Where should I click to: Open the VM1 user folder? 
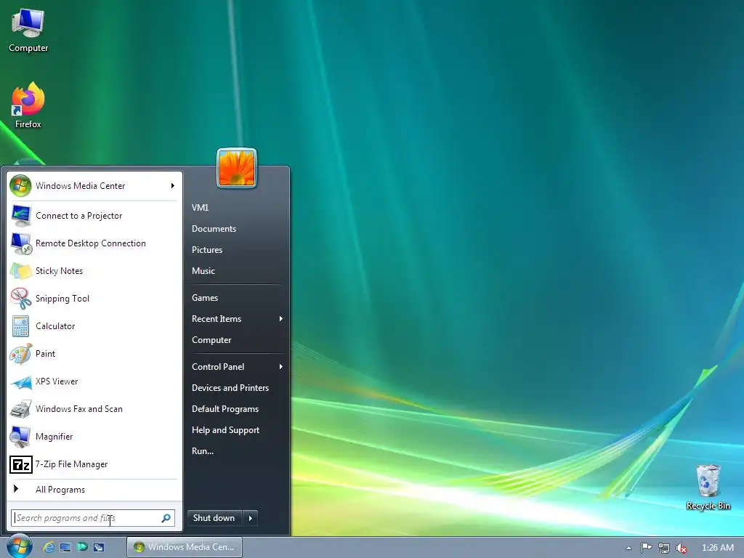tap(236, 207)
